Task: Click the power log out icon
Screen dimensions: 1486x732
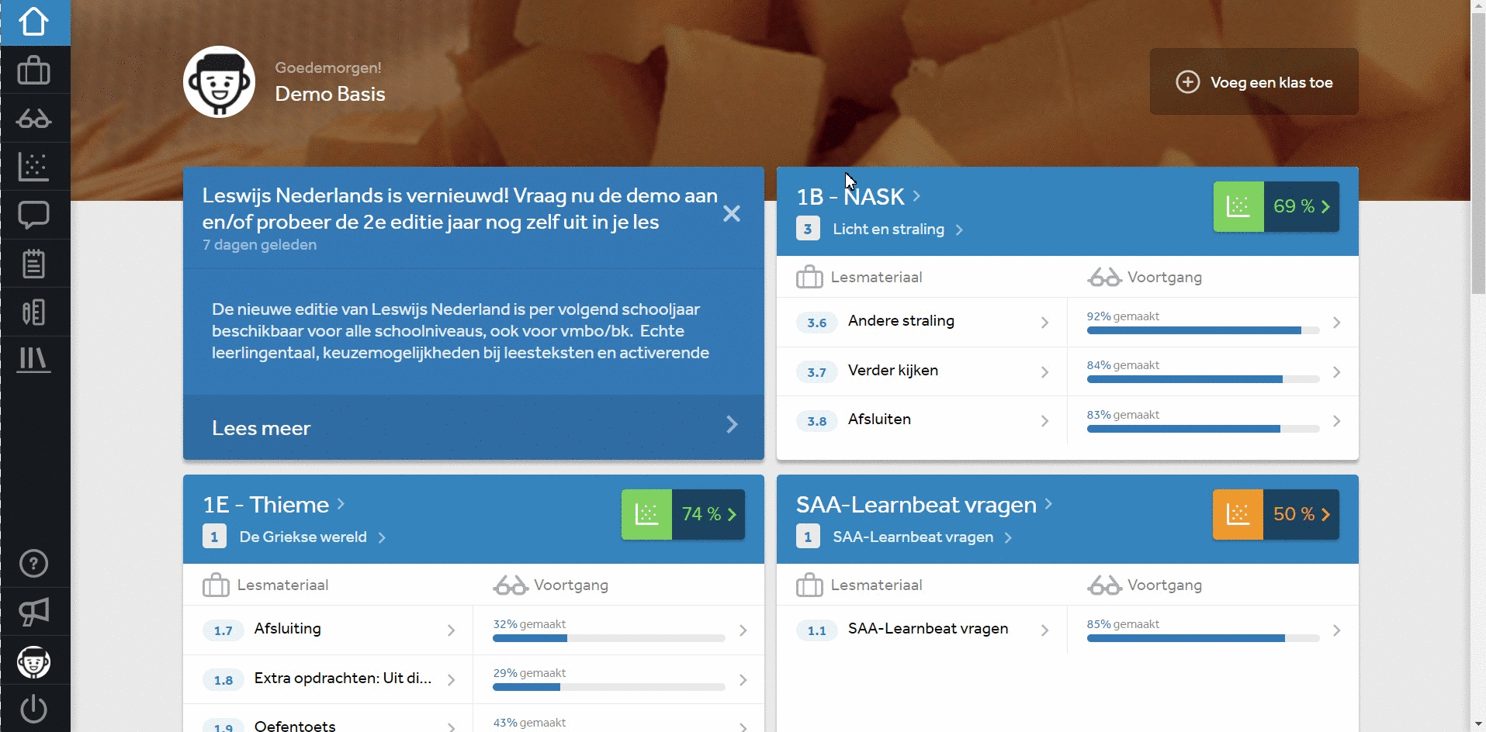Action: [34, 709]
